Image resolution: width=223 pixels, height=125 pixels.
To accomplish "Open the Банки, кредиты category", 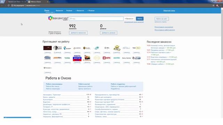I will point(49,97).
